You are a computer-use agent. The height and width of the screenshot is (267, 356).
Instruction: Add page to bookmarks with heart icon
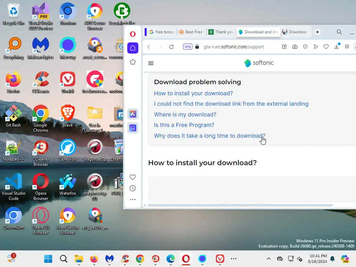(326, 47)
